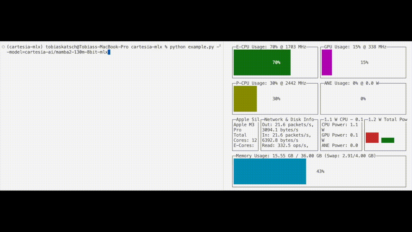Screen dimensions: 412x232
Task: Click the 'CPU Power: 1.1' line
Action: 340,125
